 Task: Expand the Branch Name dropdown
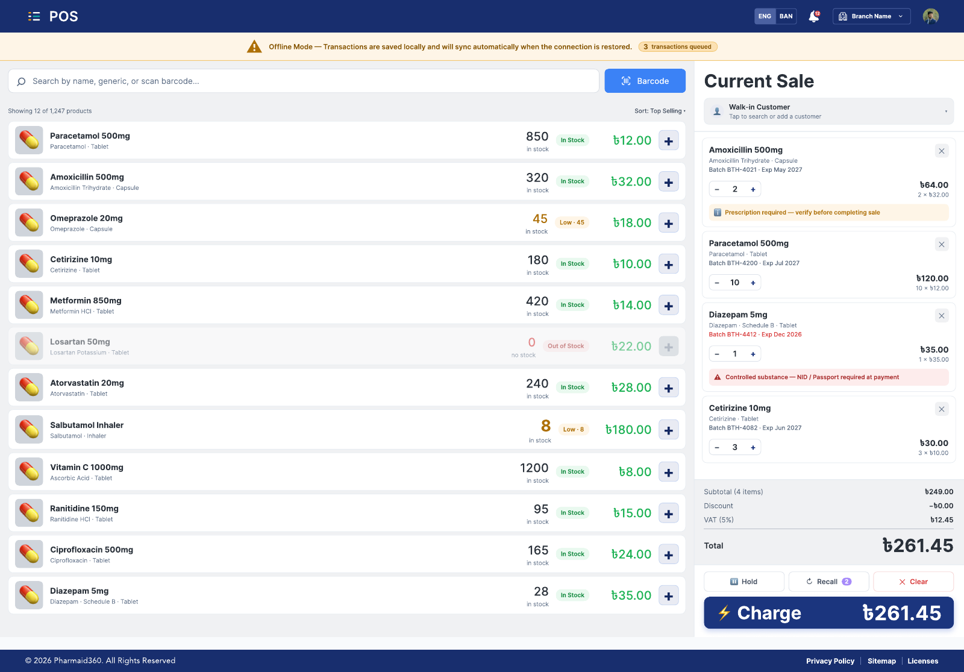click(x=871, y=16)
